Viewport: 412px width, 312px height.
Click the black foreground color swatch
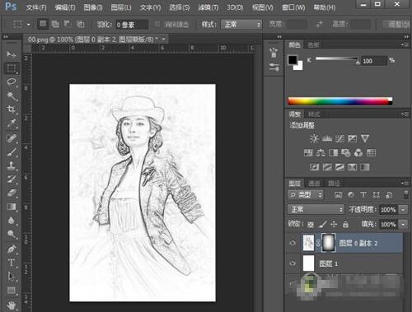(293, 60)
